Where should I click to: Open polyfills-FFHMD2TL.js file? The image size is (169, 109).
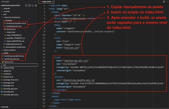pos(15,38)
